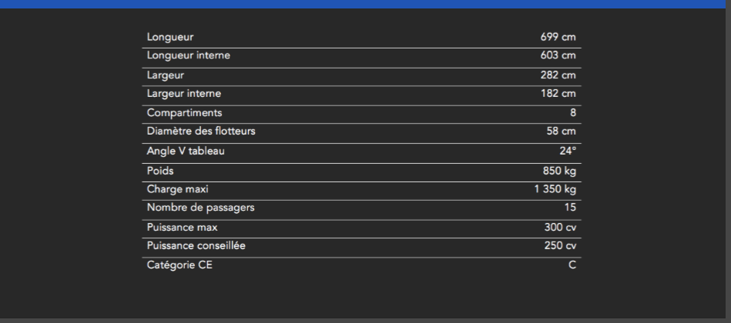This screenshot has height=323, width=731.
Task: Click the 1 350 kg value
Action: tap(555, 188)
